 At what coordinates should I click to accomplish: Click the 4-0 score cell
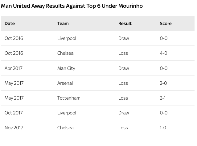tap(163, 53)
